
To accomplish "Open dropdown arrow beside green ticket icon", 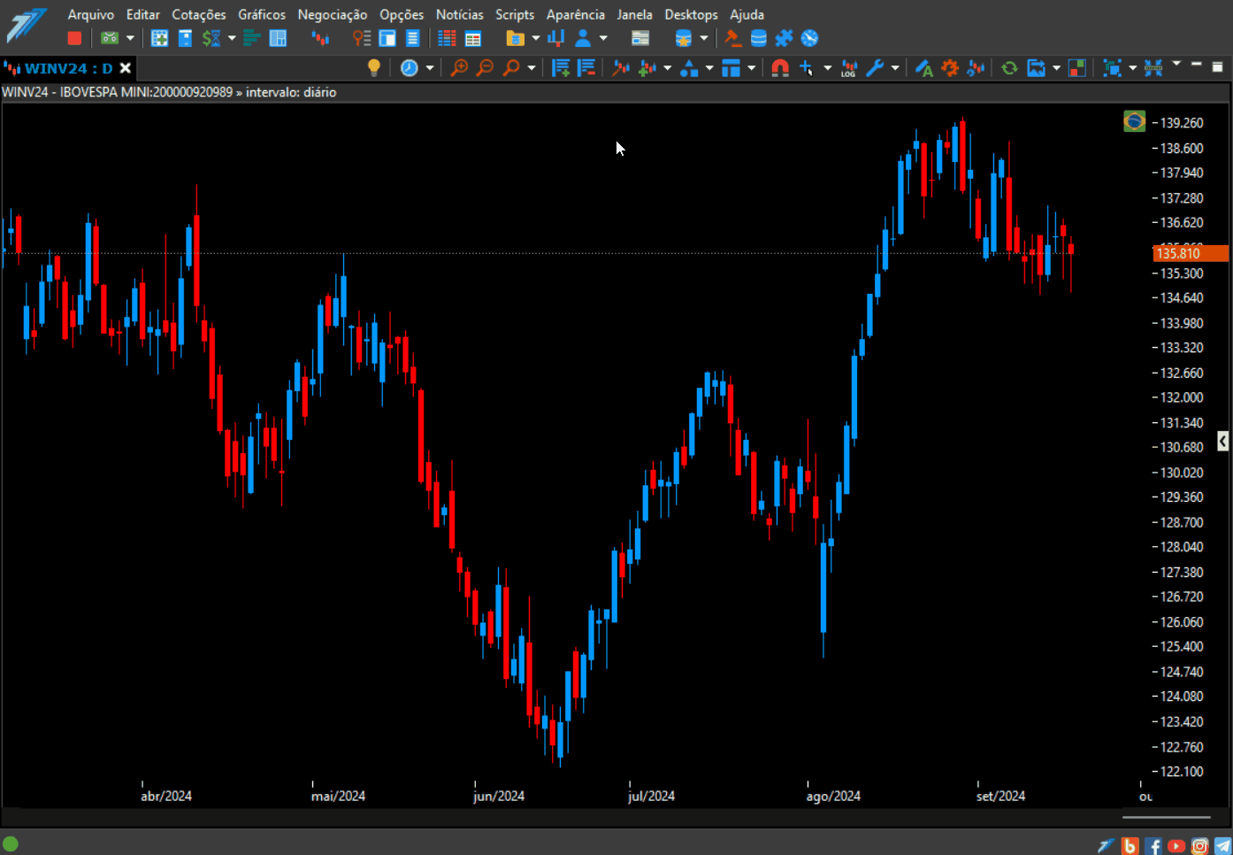I will pos(130,38).
